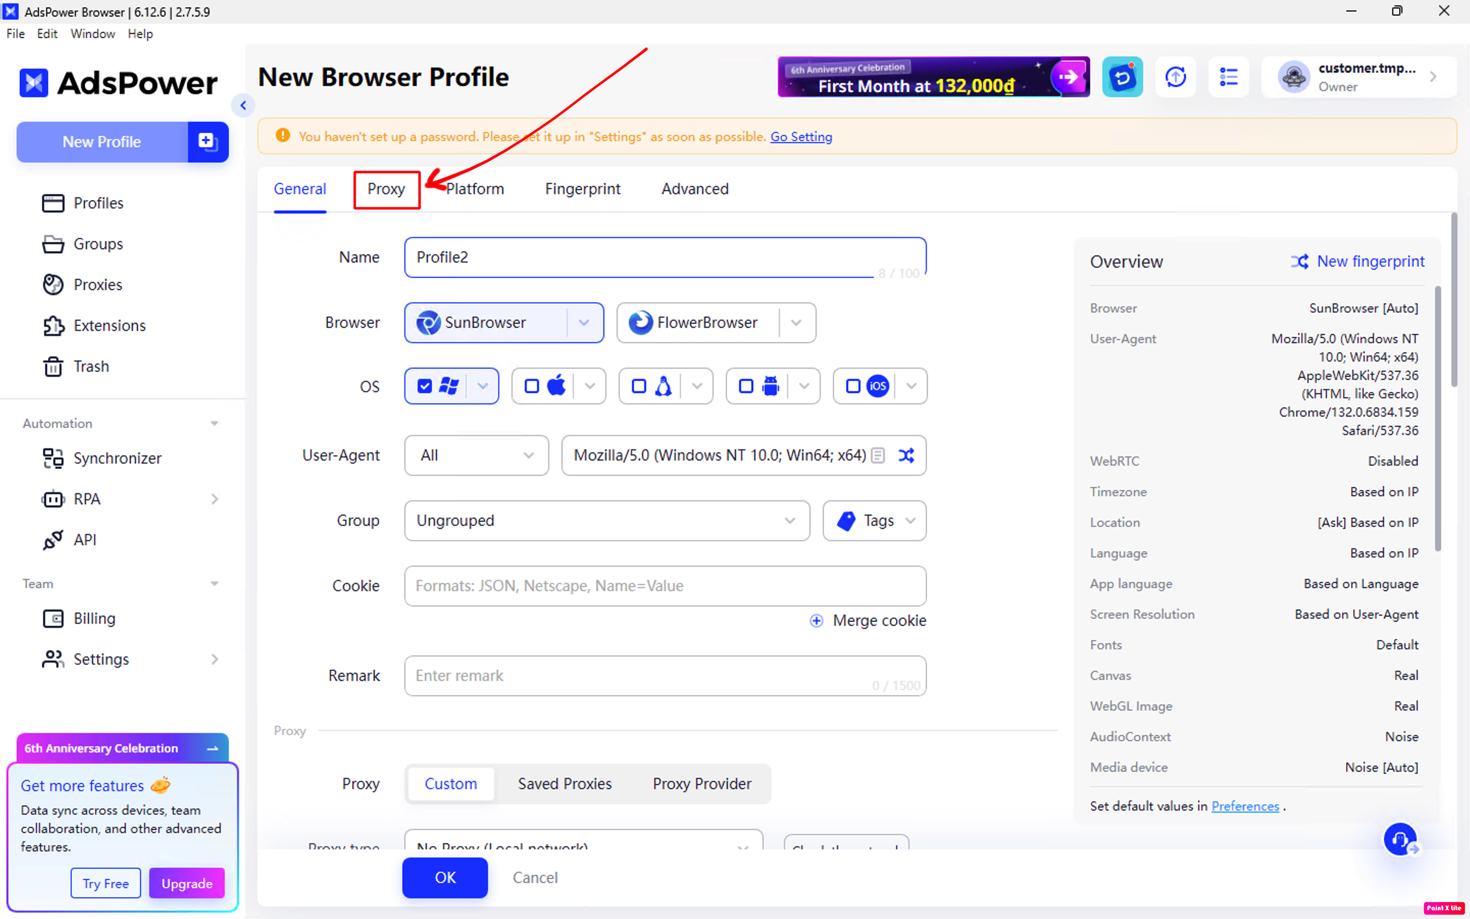1470x919 pixels.
Task: Collapse the Automation section
Action: pos(214,424)
